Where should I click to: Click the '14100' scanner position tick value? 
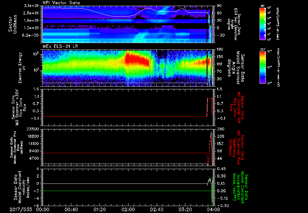(x=33, y=144)
